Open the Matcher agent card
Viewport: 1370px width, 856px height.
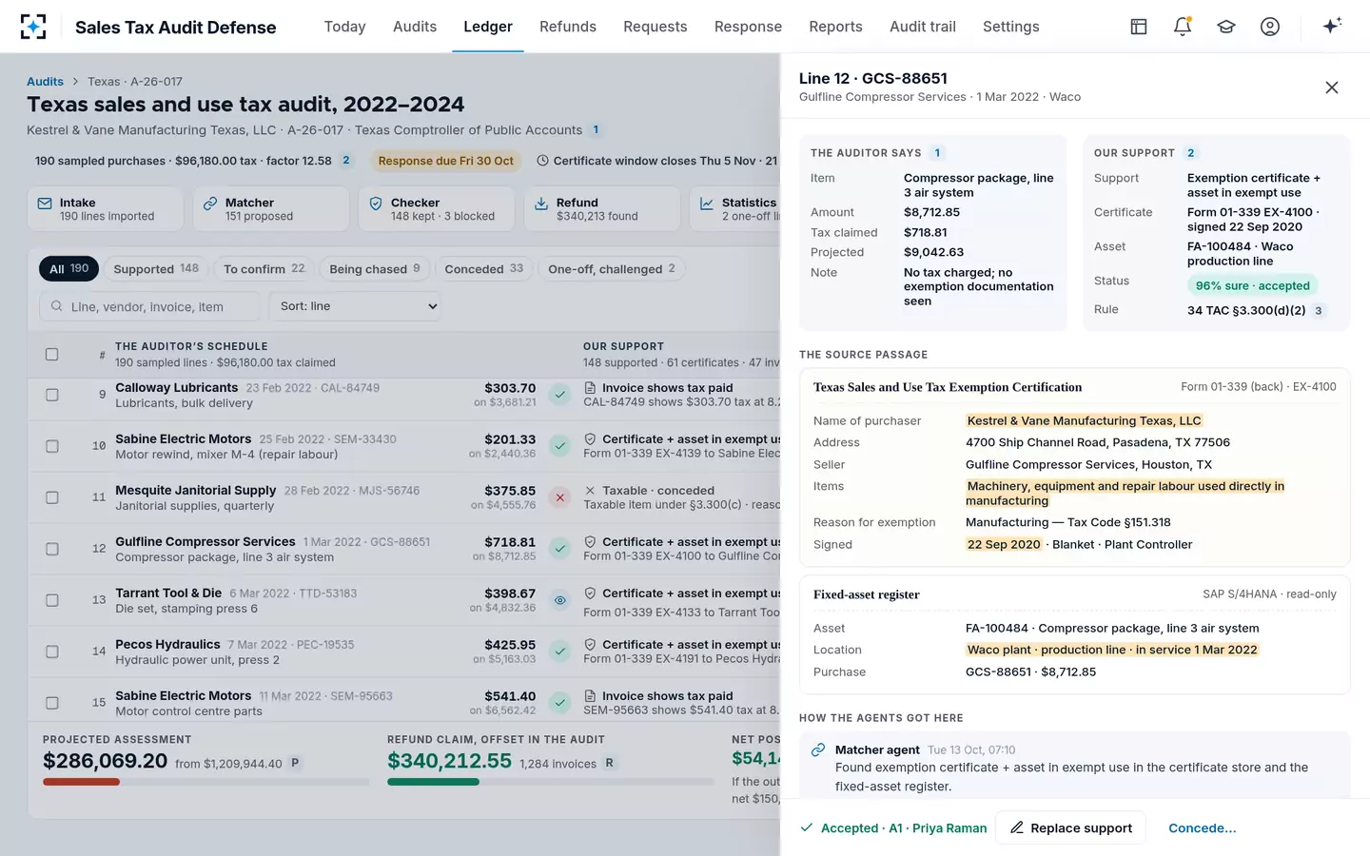271,209
